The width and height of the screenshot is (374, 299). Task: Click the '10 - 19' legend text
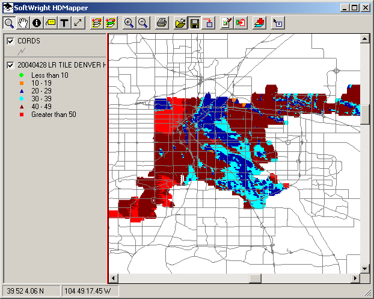tap(41, 83)
